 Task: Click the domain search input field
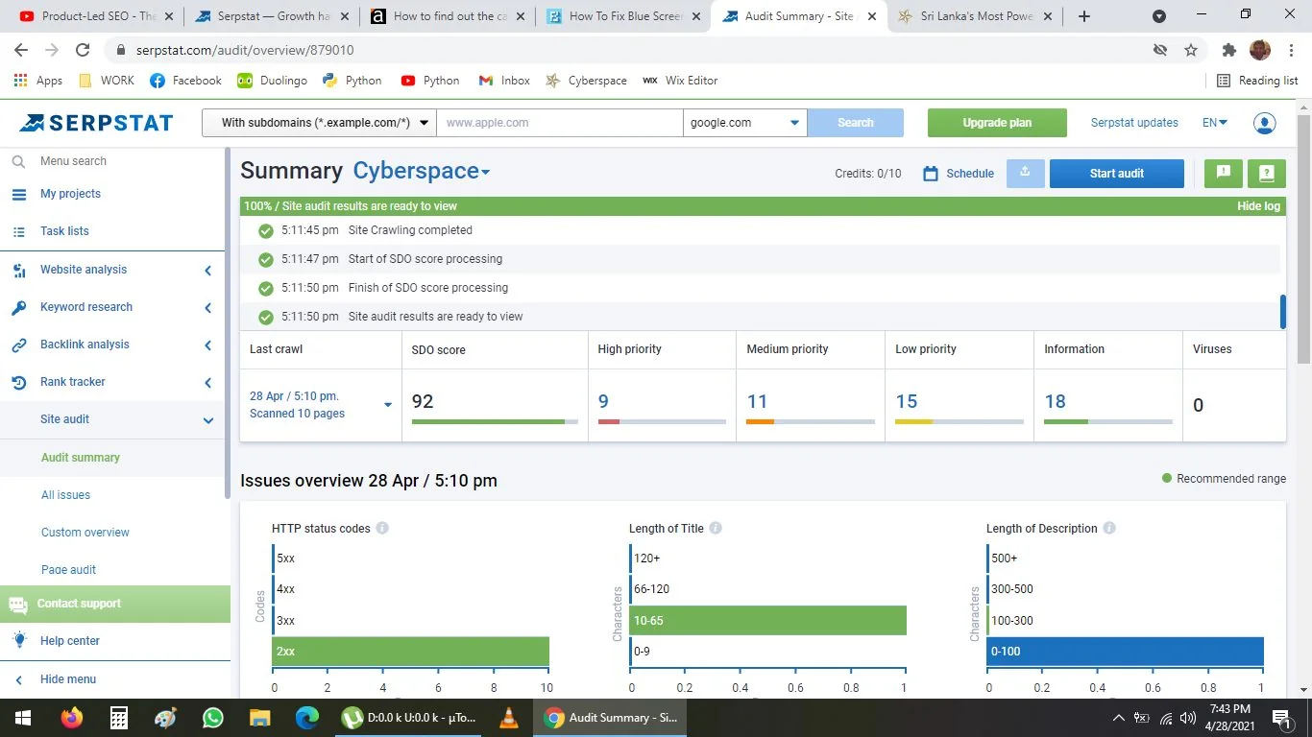pyautogui.click(x=560, y=123)
